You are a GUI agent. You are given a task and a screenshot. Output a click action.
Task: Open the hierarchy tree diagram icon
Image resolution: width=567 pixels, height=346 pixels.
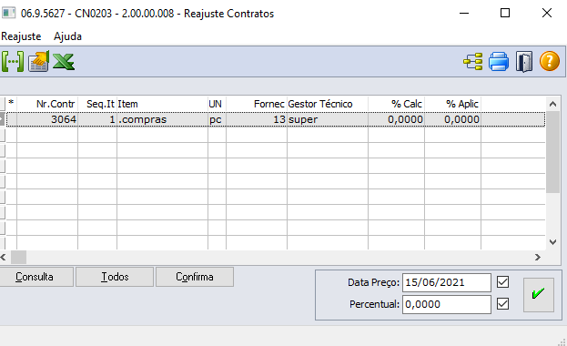pos(473,61)
